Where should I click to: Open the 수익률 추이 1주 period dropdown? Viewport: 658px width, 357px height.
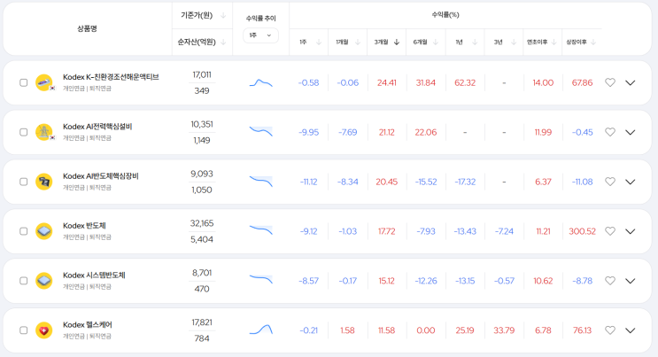click(260, 35)
